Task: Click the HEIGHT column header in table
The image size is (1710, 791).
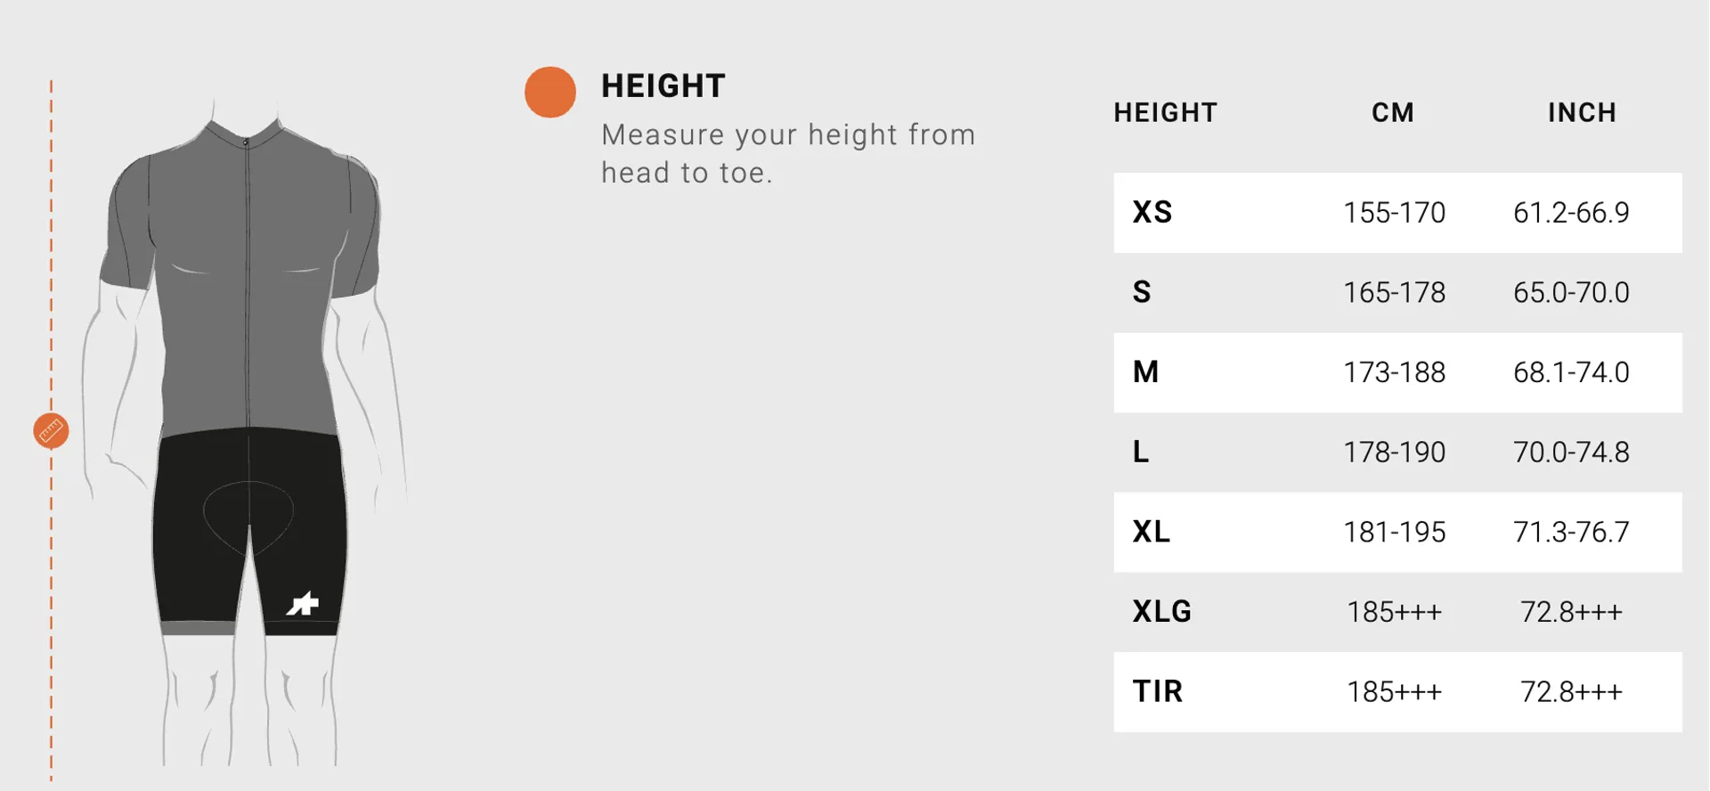Action: [x=1165, y=113]
